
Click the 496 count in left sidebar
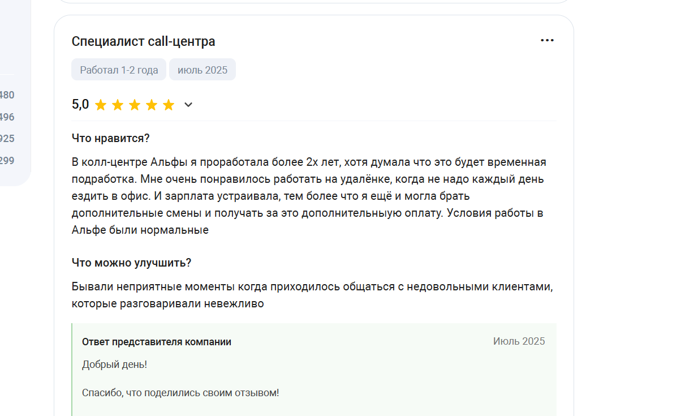click(x=7, y=117)
